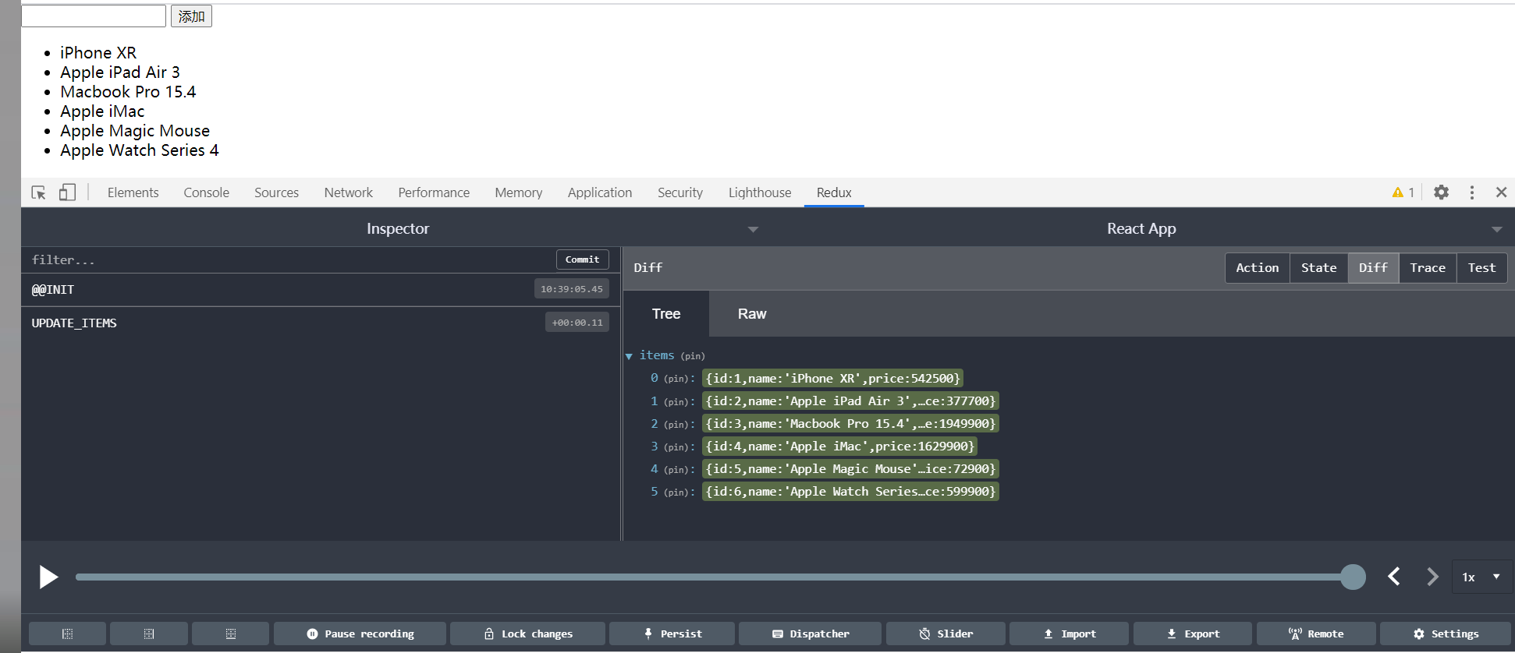Image resolution: width=1515 pixels, height=653 pixels.
Task: Open the Sources DevTools tab
Action: pyautogui.click(x=276, y=192)
